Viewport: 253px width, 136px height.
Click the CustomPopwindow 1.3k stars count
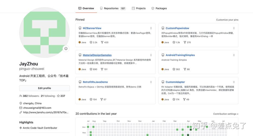pos(176,42)
